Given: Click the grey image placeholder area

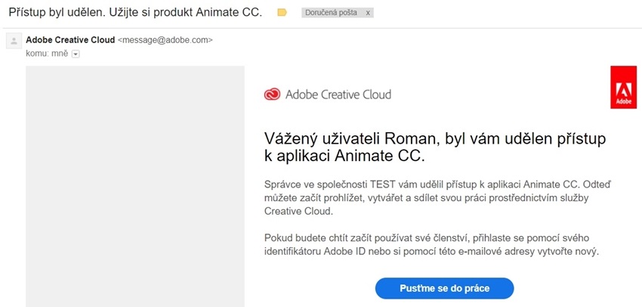Looking at the screenshot, I should pyautogui.click(x=135, y=186).
